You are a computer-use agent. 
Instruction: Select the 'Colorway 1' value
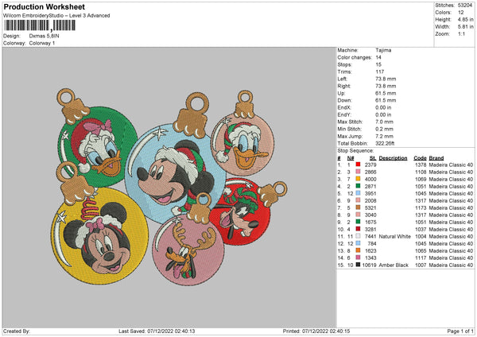coord(42,43)
